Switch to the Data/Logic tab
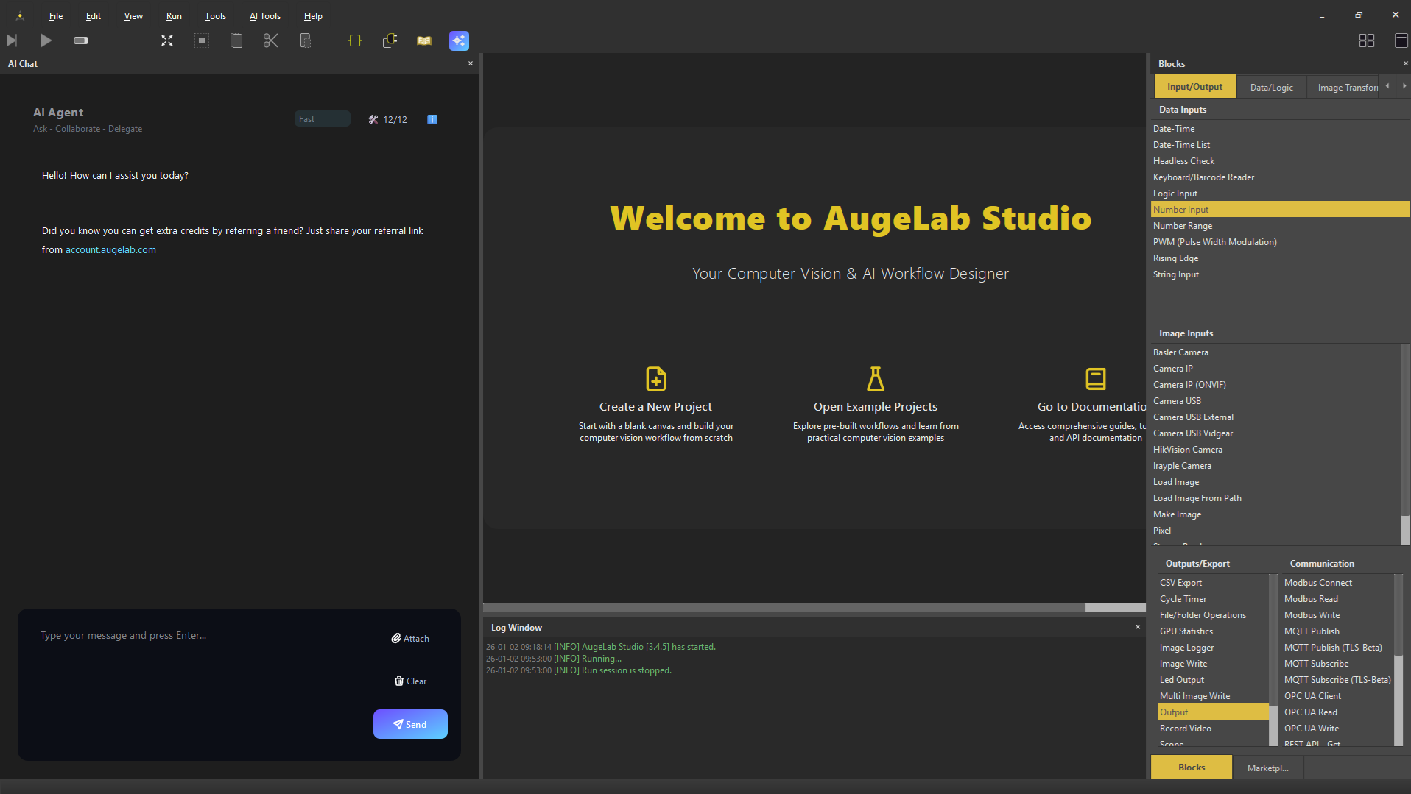Viewport: 1411px width, 794px height. (x=1271, y=87)
